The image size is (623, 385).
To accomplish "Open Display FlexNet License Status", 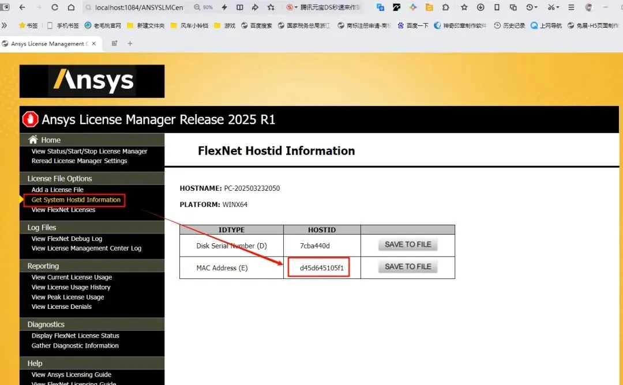I will click(x=76, y=335).
